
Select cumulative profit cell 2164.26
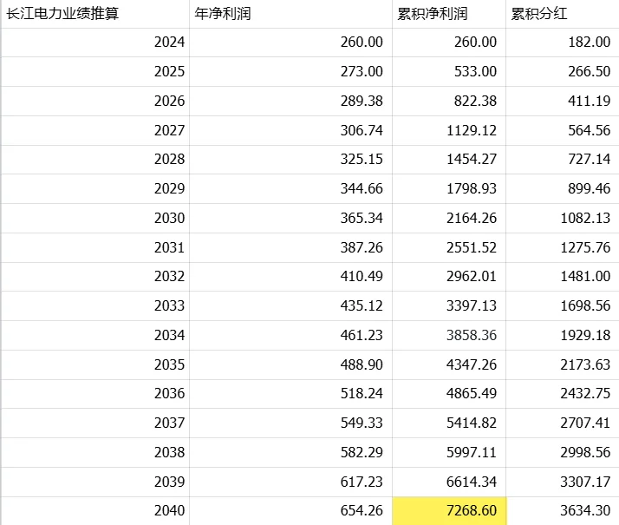tap(449, 218)
